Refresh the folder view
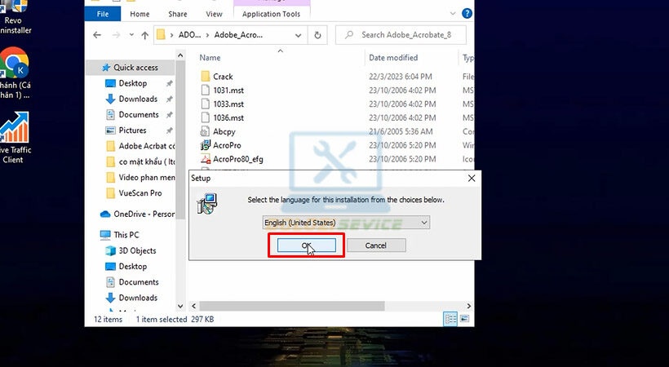 [x=317, y=35]
